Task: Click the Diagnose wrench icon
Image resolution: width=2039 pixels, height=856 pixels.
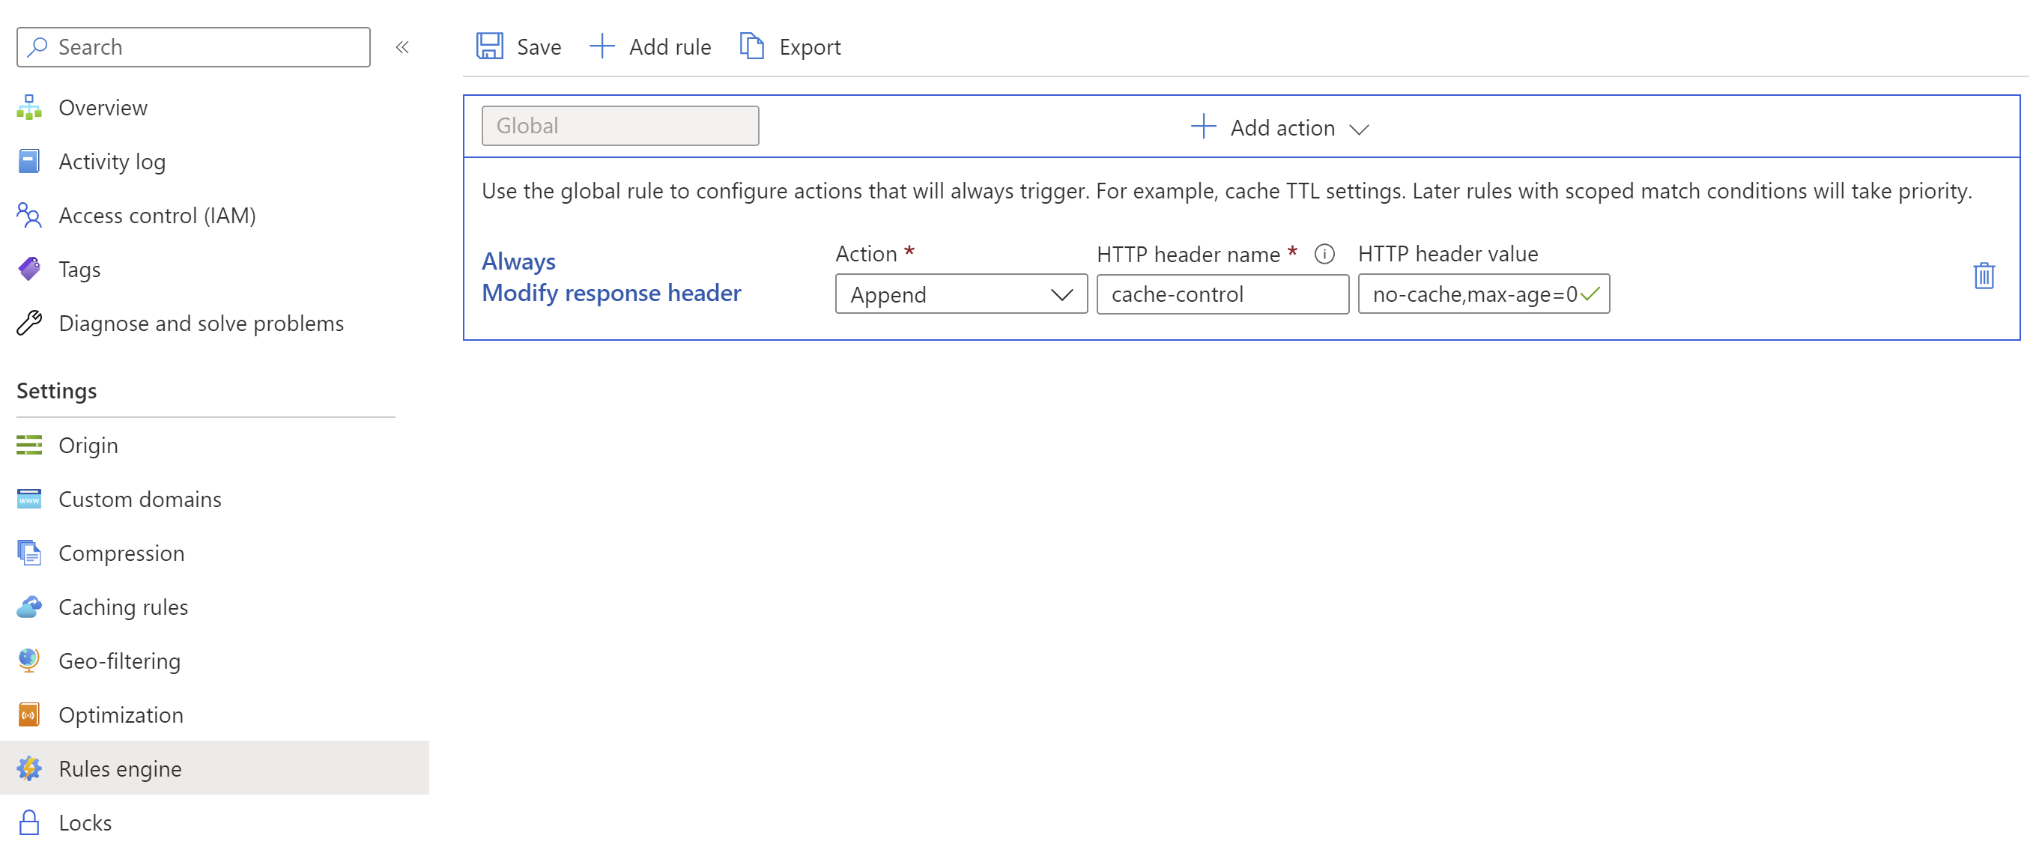Action: [x=29, y=323]
